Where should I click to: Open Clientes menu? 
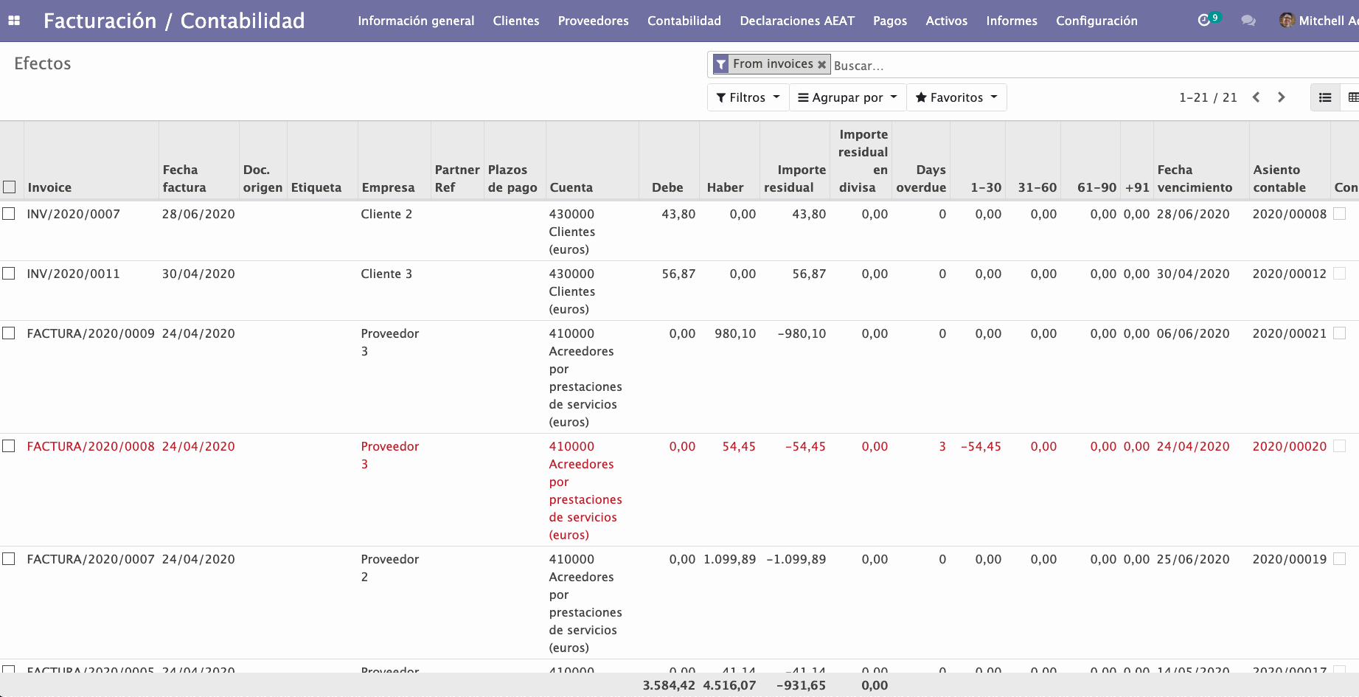(516, 21)
